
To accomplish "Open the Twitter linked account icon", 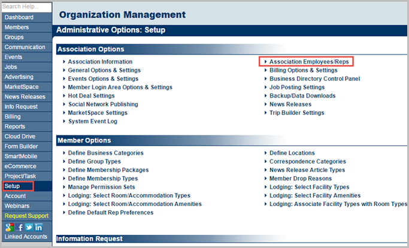I will click(x=29, y=228).
